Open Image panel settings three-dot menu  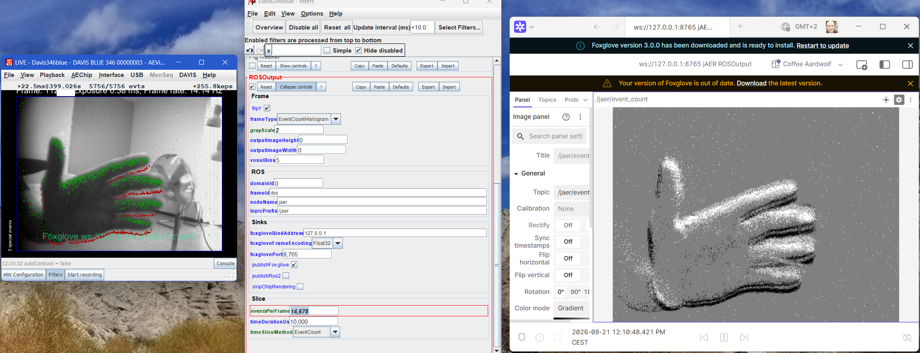coord(580,117)
